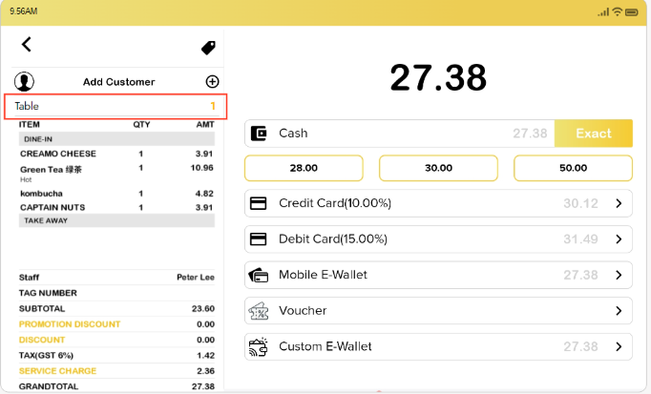Expand Debit Card payment chevron
The image size is (651, 394).
[x=618, y=238]
